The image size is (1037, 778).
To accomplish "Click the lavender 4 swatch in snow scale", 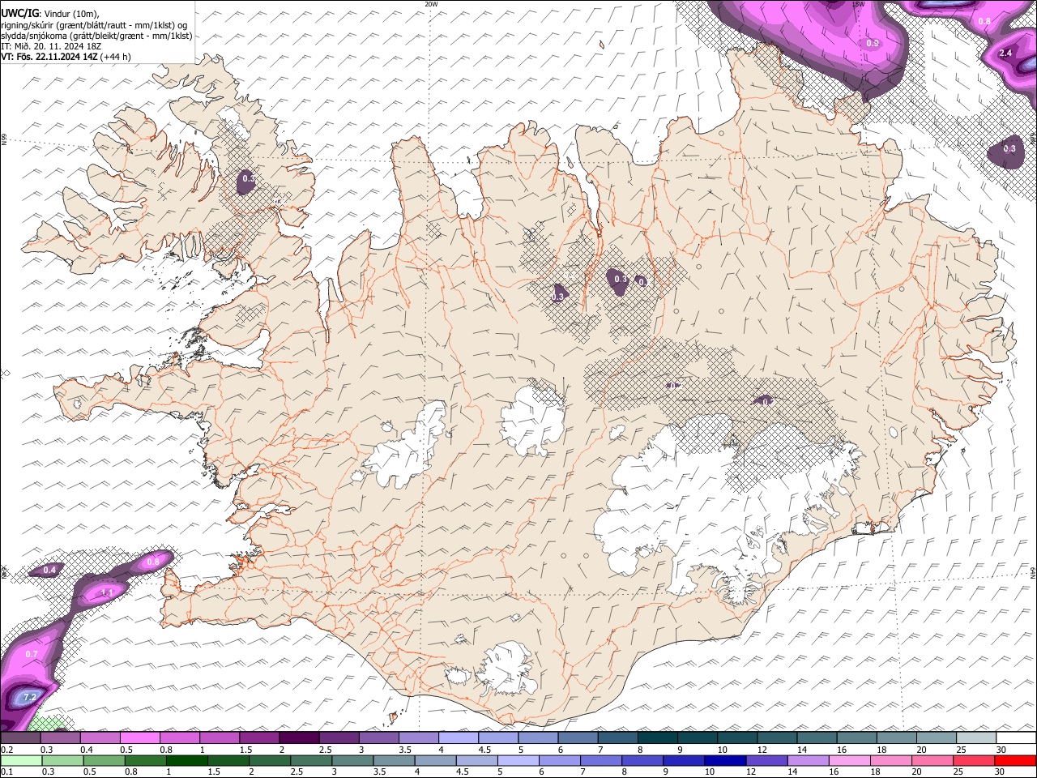I will point(459,738).
